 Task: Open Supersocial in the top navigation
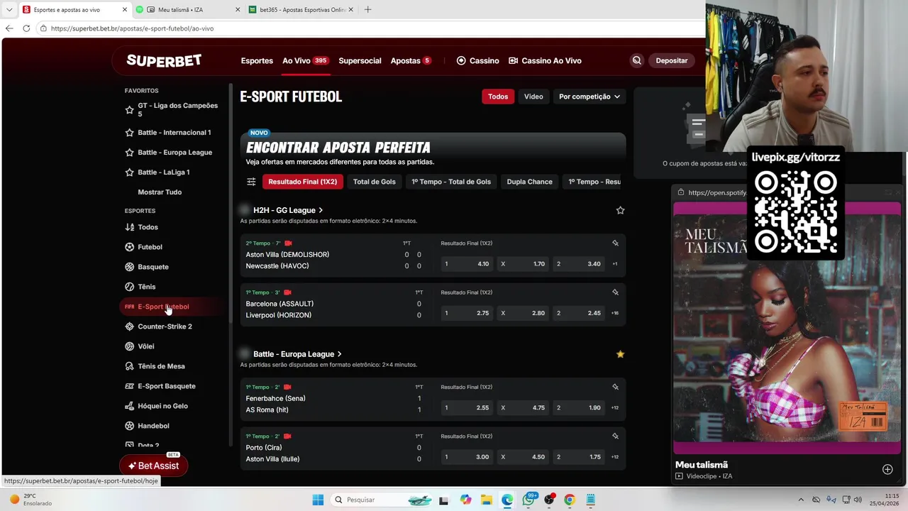point(360,61)
